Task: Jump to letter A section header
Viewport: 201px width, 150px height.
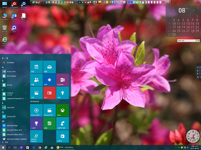Action: [x=3, y=67]
